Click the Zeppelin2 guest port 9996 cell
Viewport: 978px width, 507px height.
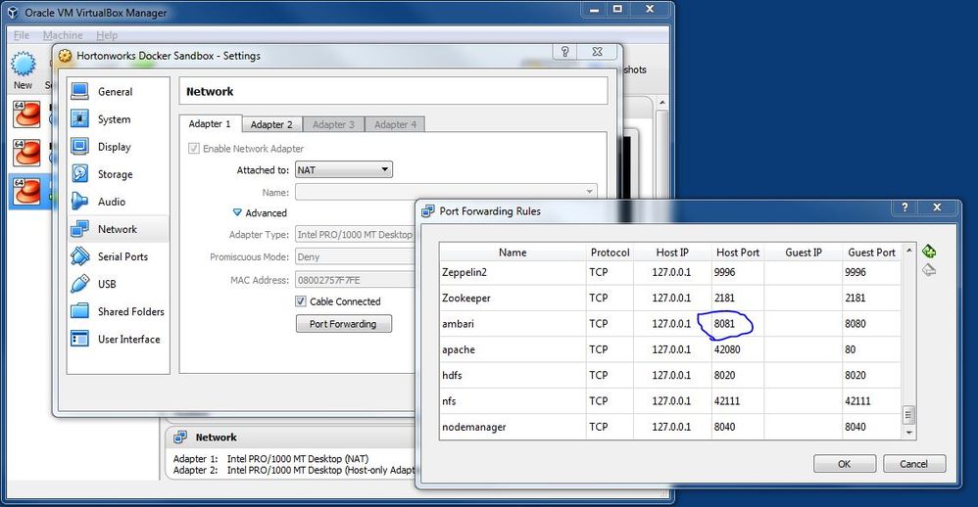[x=871, y=272]
